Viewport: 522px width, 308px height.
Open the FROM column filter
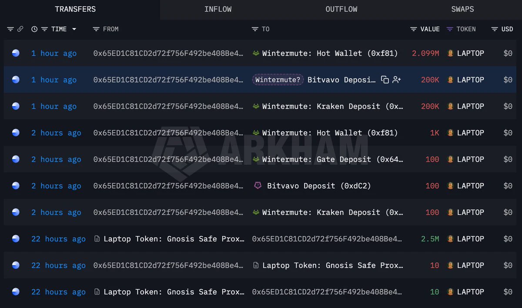tap(97, 29)
